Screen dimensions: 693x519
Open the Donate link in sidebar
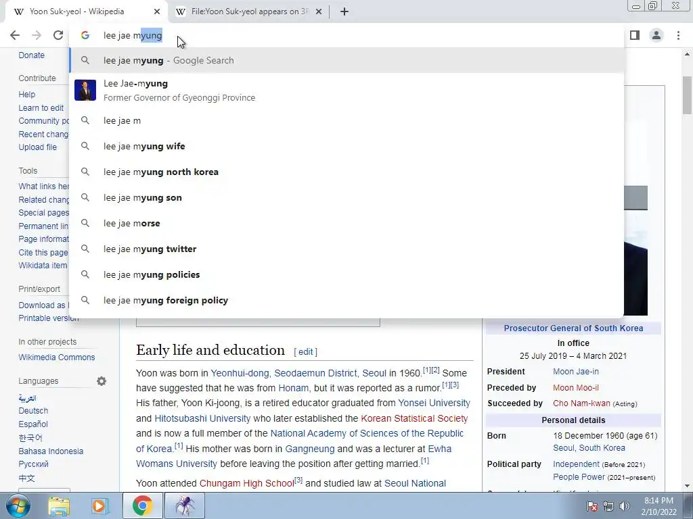pyautogui.click(x=31, y=55)
